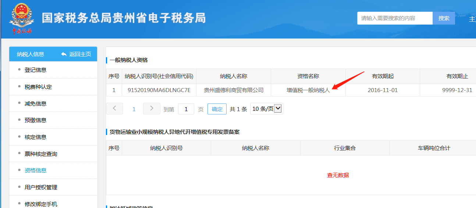
Task: Open 登记信息 in the sidebar
Action: pyautogui.click(x=35, y=70)
